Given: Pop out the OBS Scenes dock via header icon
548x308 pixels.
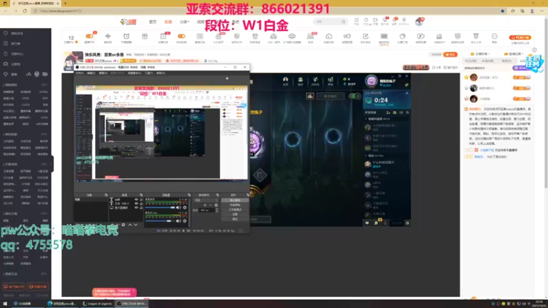Looking at the screenshot, I should 106,195.
